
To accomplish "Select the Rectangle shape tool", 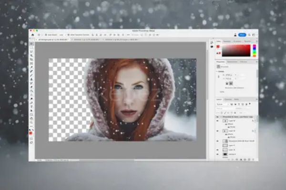I will click(x=31, y=114).
